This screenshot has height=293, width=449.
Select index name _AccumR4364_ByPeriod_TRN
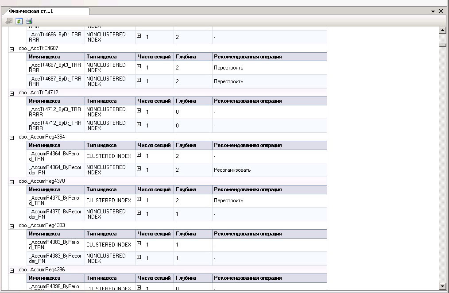[54, 156]
